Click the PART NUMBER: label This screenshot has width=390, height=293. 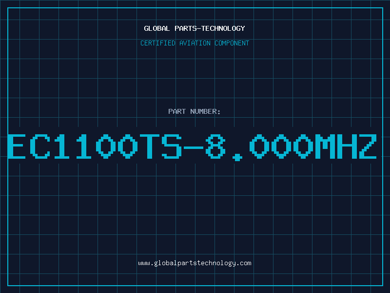click(x=195, y=111)
